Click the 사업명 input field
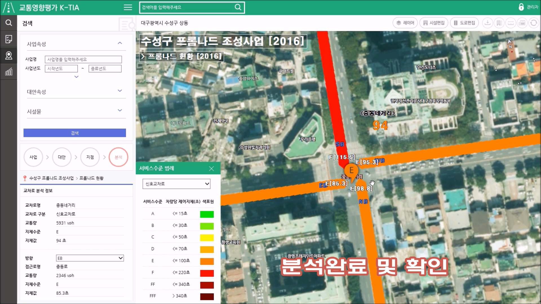The width and height of the screenshot is (541, 304). [83, 59]
